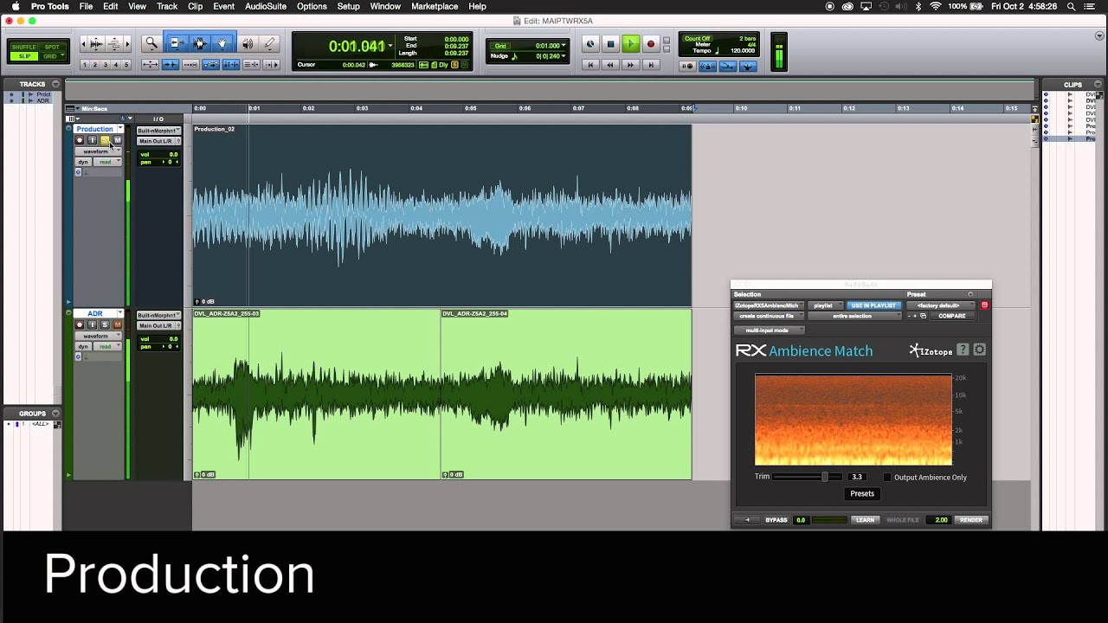Mute the ADR track
The width and height of the screenshot is (1108, 623).
click(x=118, y=324)
